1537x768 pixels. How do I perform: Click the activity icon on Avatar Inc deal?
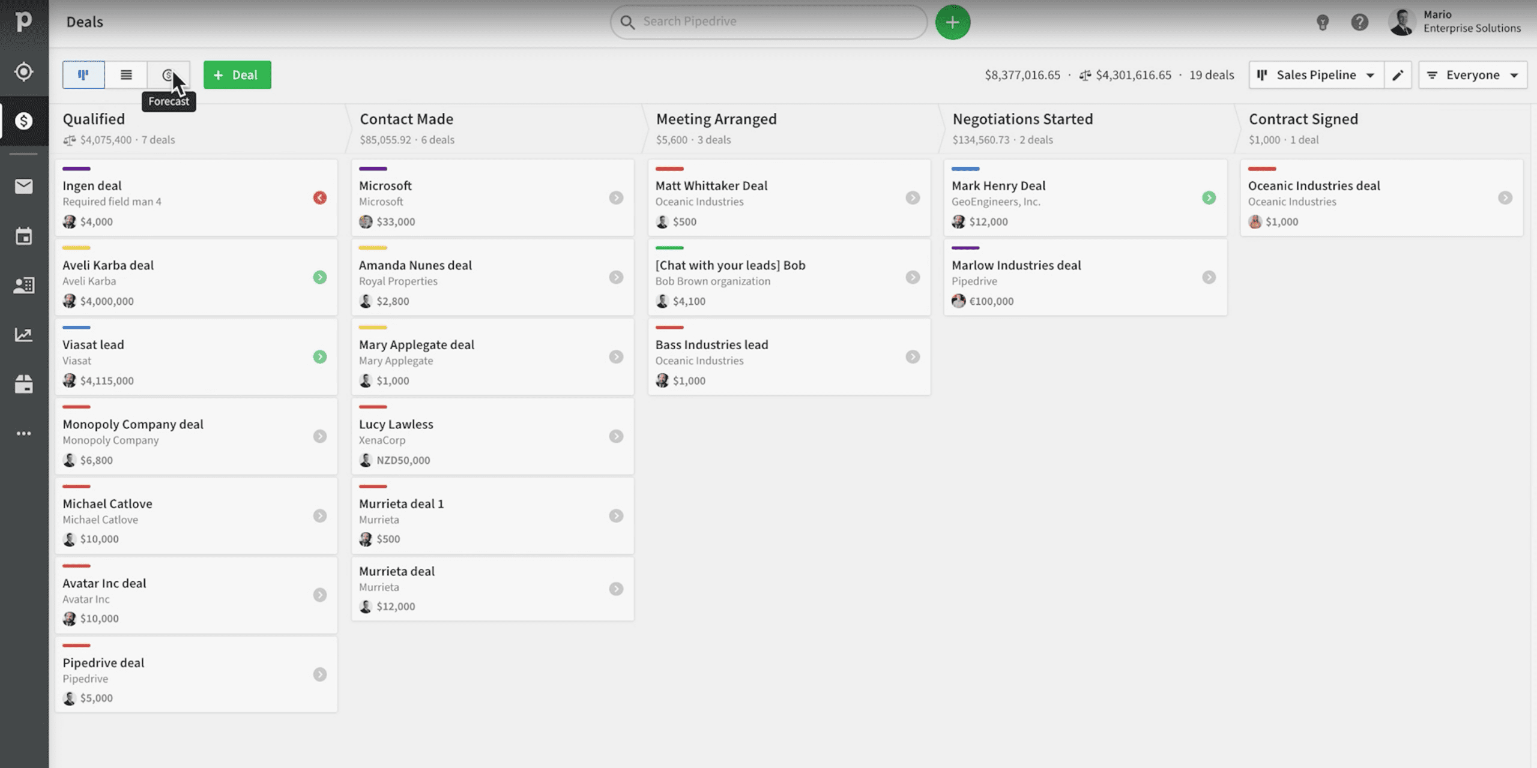tap(320, 595)
